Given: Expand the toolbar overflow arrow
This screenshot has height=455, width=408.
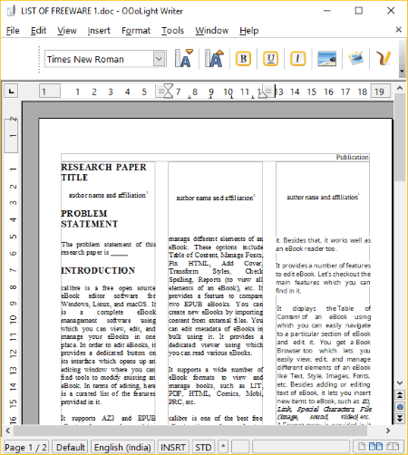Looking at the screenshot, I should pyautogui.click(x=402, y=72).
